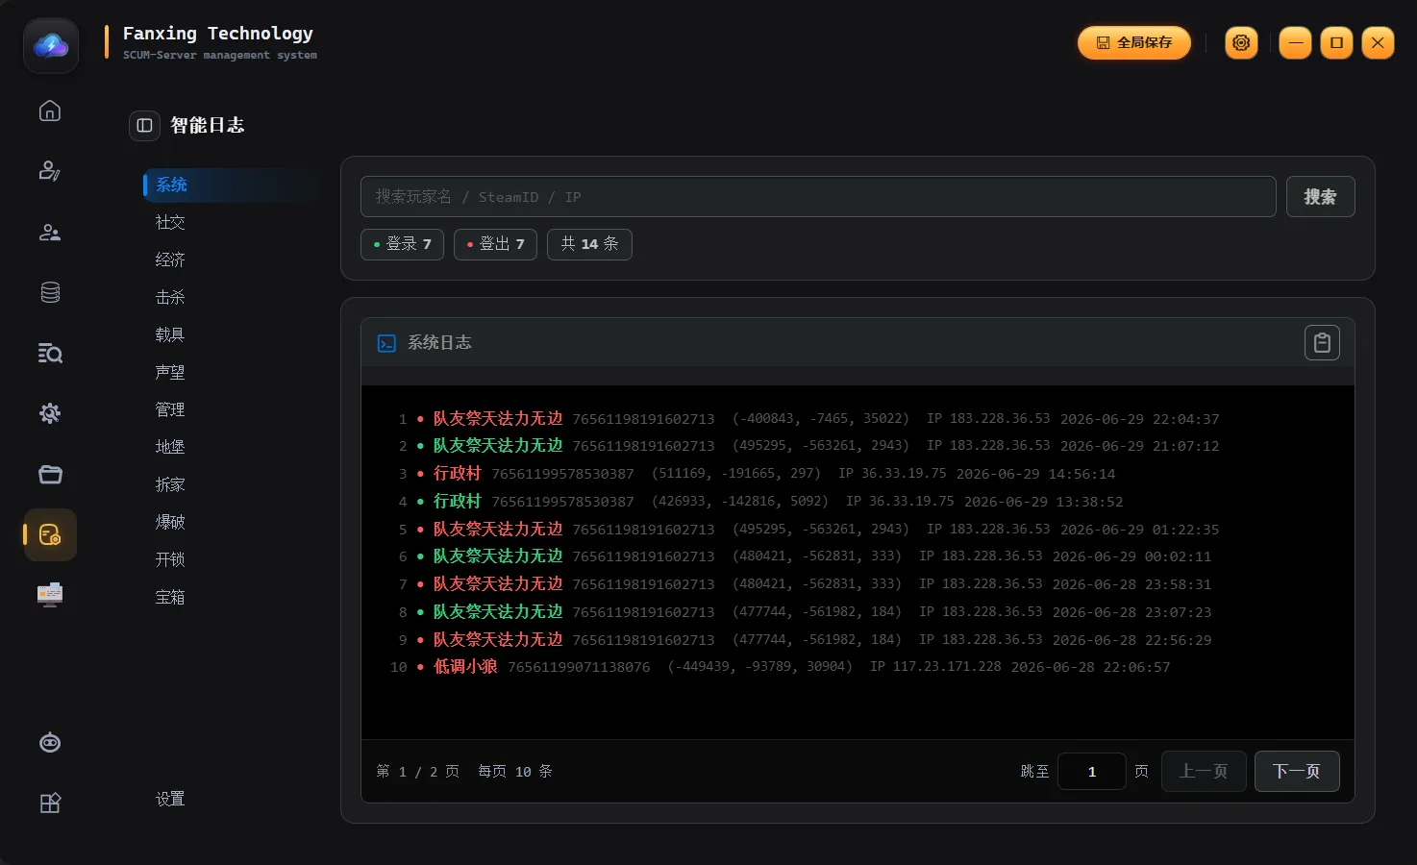
Task: Click the users group sidebar icon
Action: (50, 233)
